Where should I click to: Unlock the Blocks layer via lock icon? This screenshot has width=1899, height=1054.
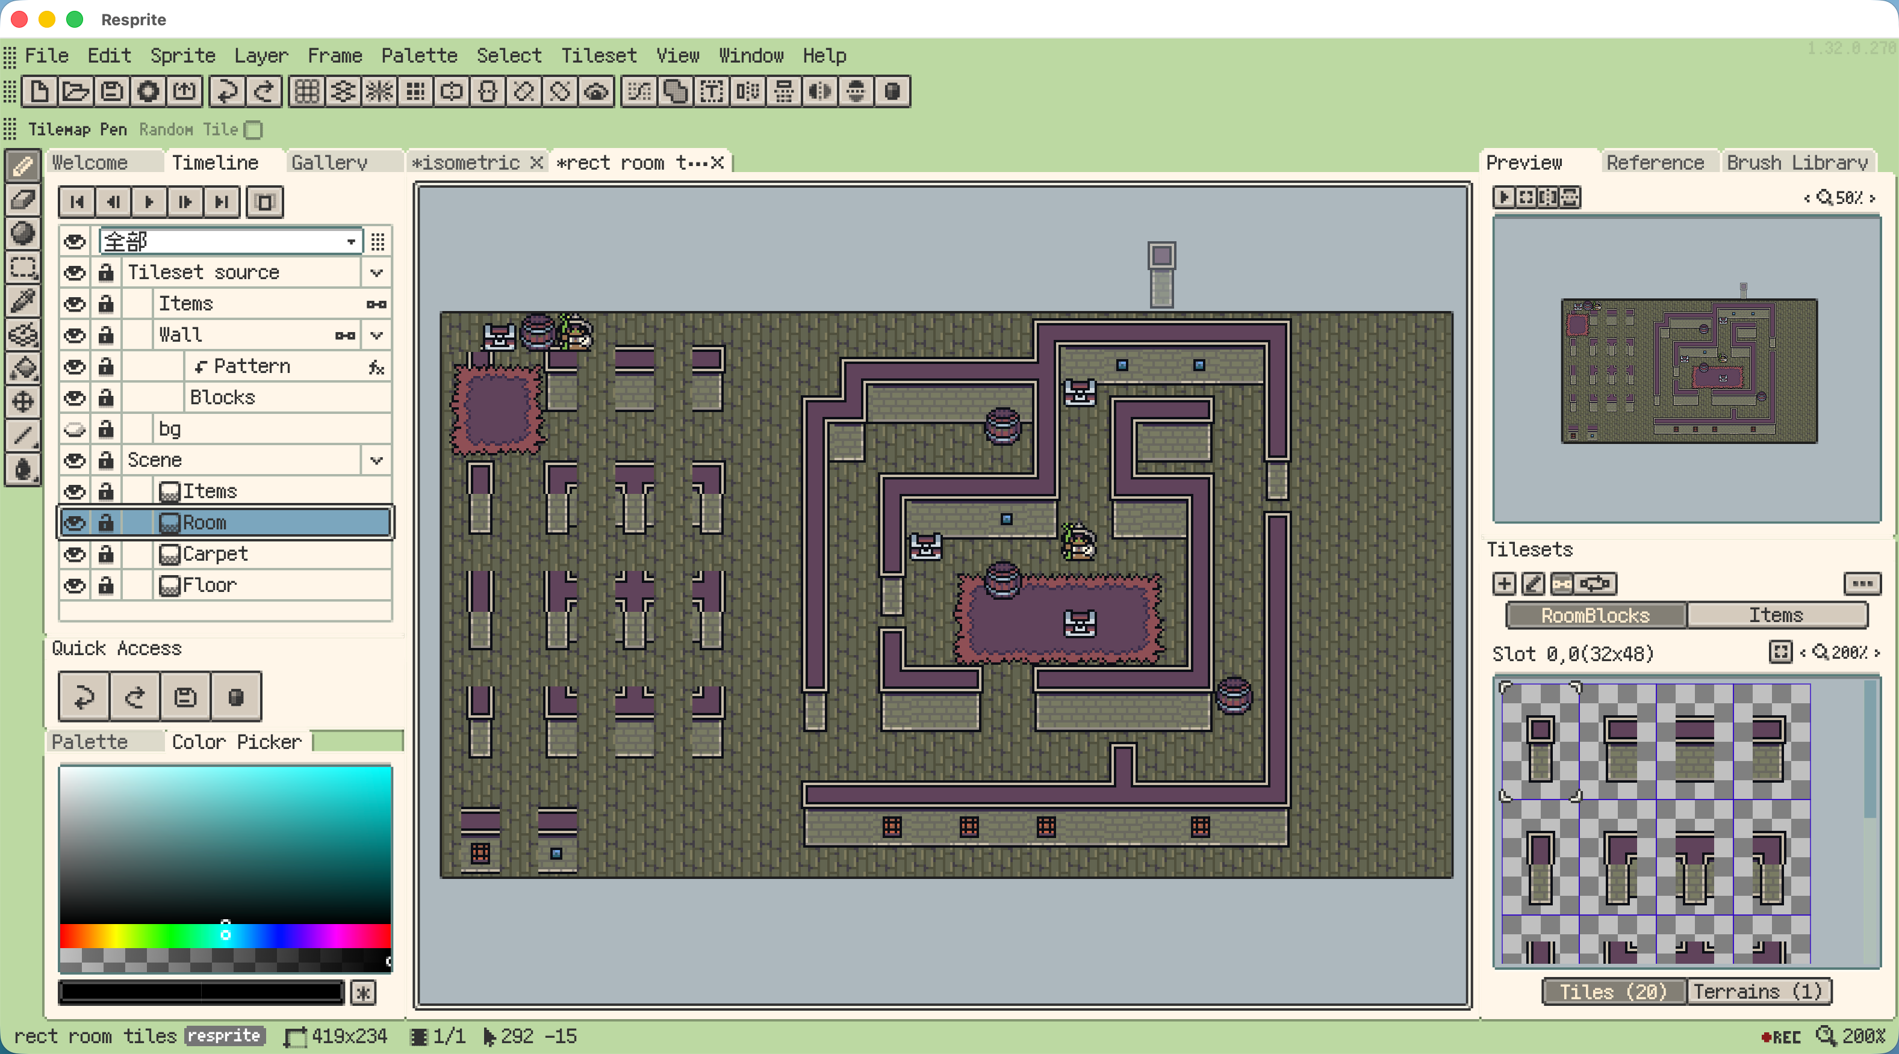pos(106,398)
